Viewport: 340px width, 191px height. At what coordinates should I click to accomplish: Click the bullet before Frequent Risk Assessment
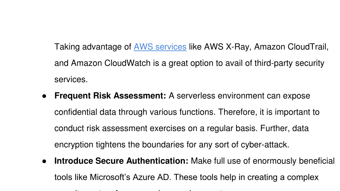click(x=44, y=96)
